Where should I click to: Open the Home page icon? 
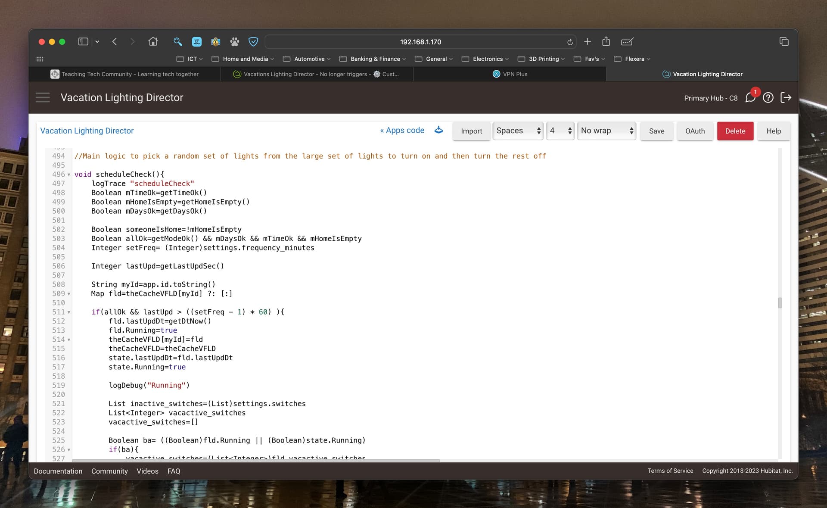coord(153,42)
